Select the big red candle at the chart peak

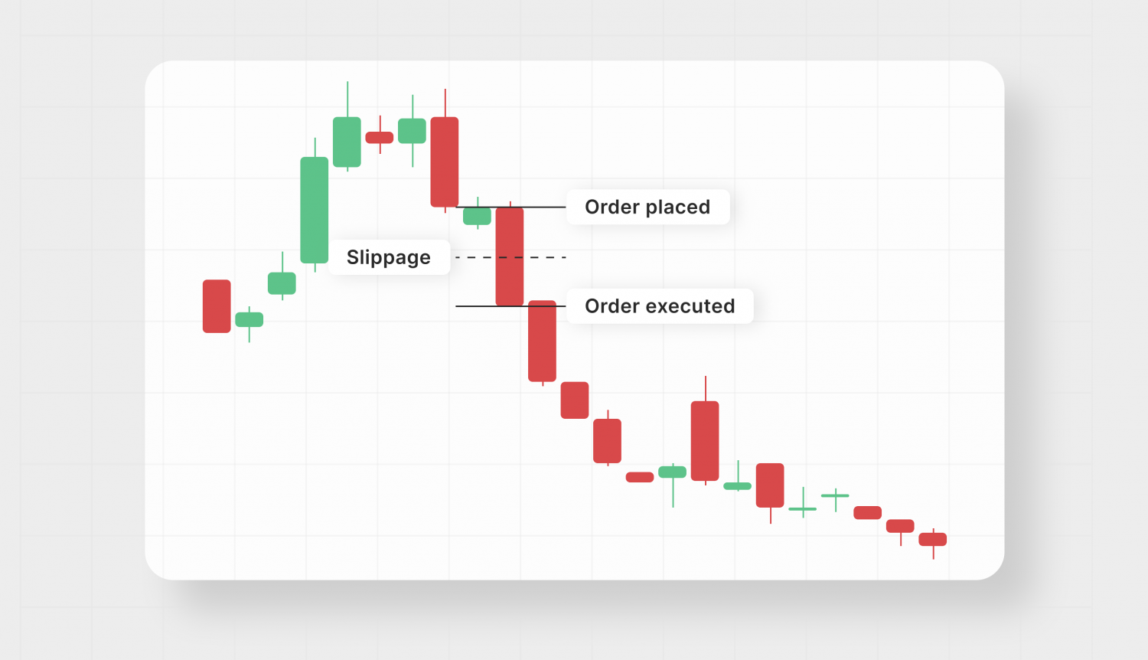(445, 162)
